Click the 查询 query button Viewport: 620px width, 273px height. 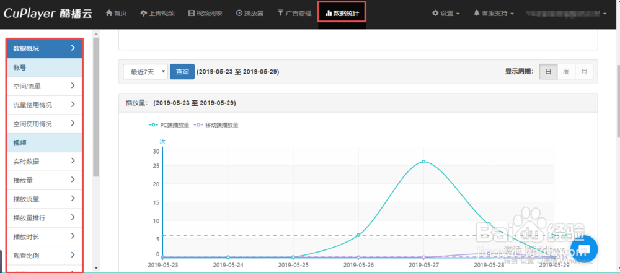point(182,72)
